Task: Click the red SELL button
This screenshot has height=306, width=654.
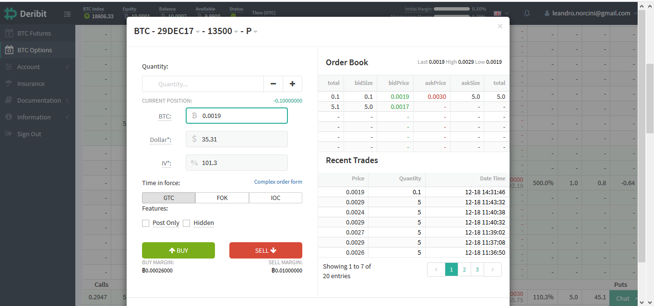Action: tap(266, 250)
